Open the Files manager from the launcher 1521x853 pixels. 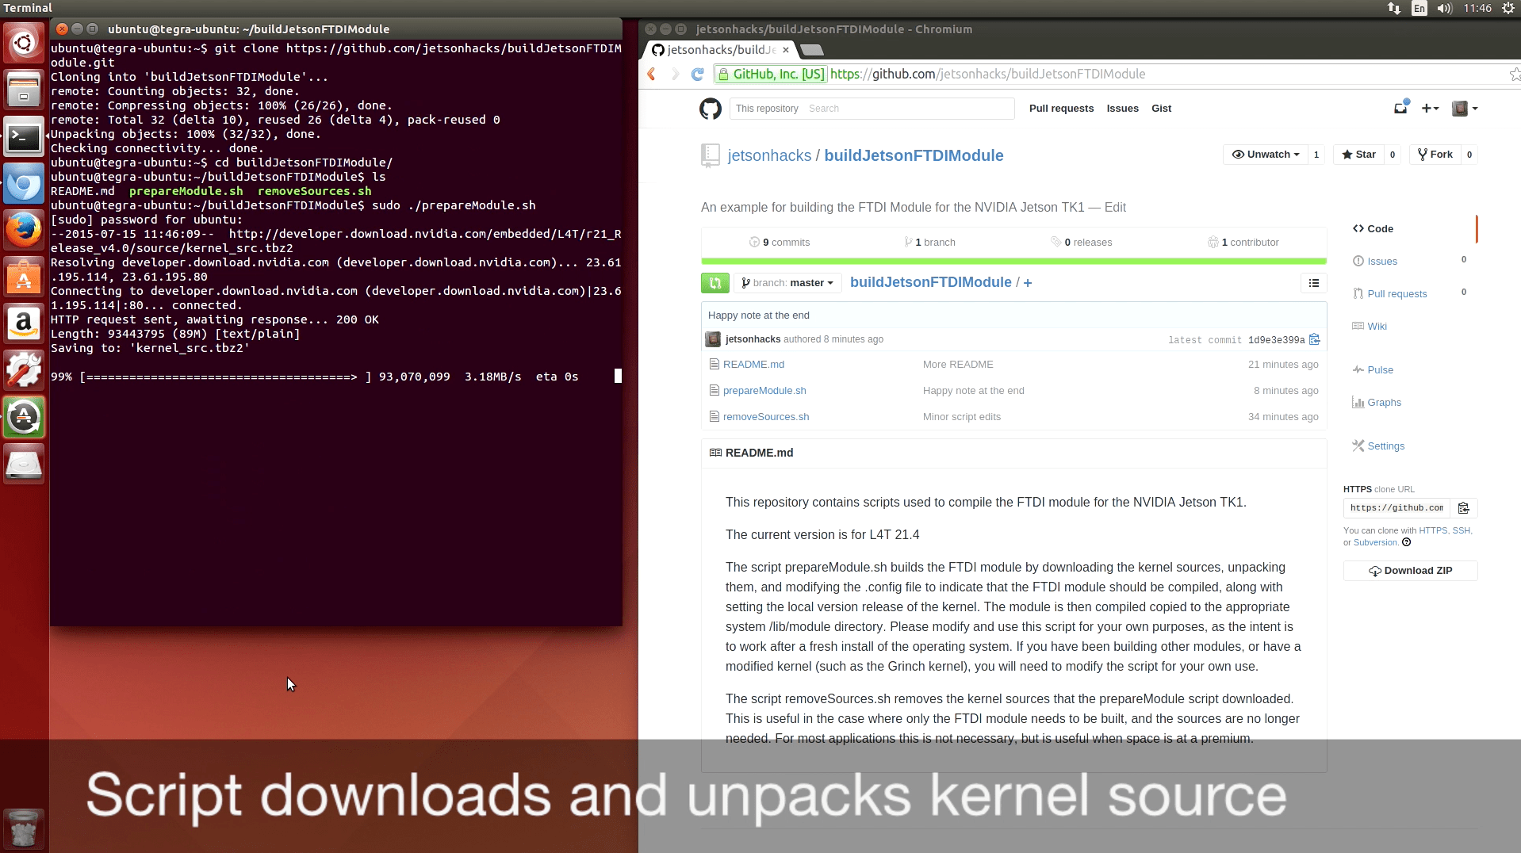click(x=24, y=90)
